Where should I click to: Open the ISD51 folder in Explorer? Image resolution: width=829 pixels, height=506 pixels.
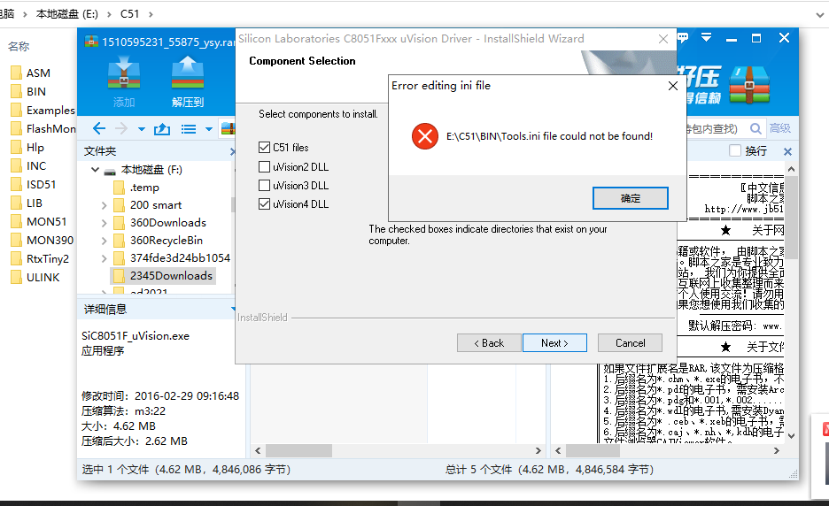pyautogui.click(x=41, y=184)
